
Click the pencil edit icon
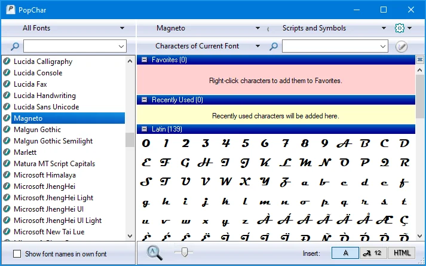(x=402, y=47)
